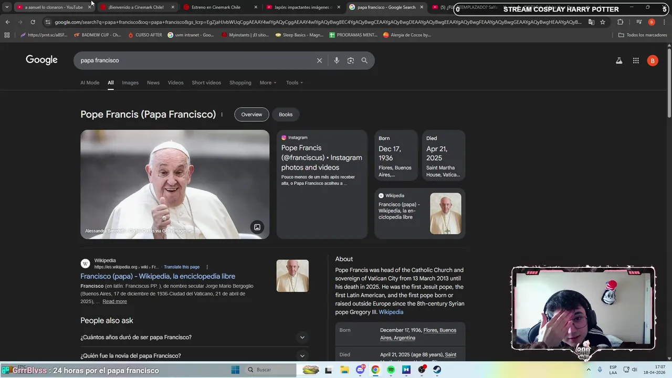Viewport: 672px width, 378px height.
Task: Go back to previous page in Chrome
Action: pyautogui.click(x=7, y=22)
